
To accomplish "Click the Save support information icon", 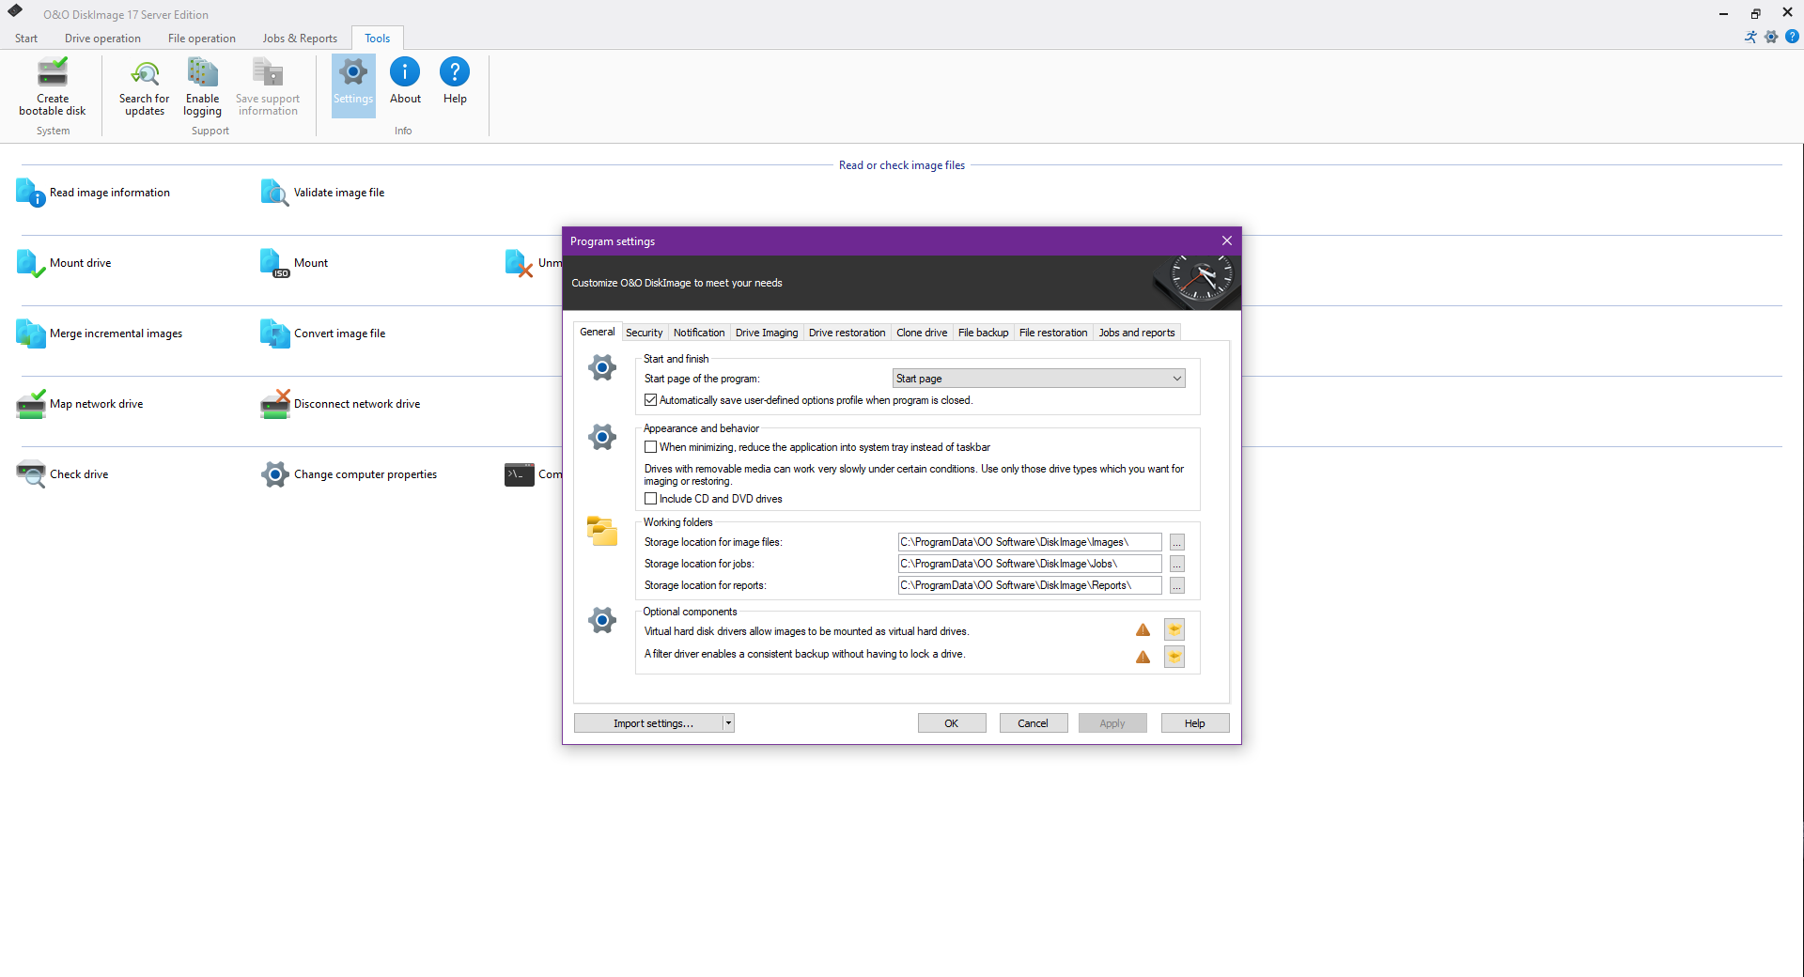I will (268, 73).
